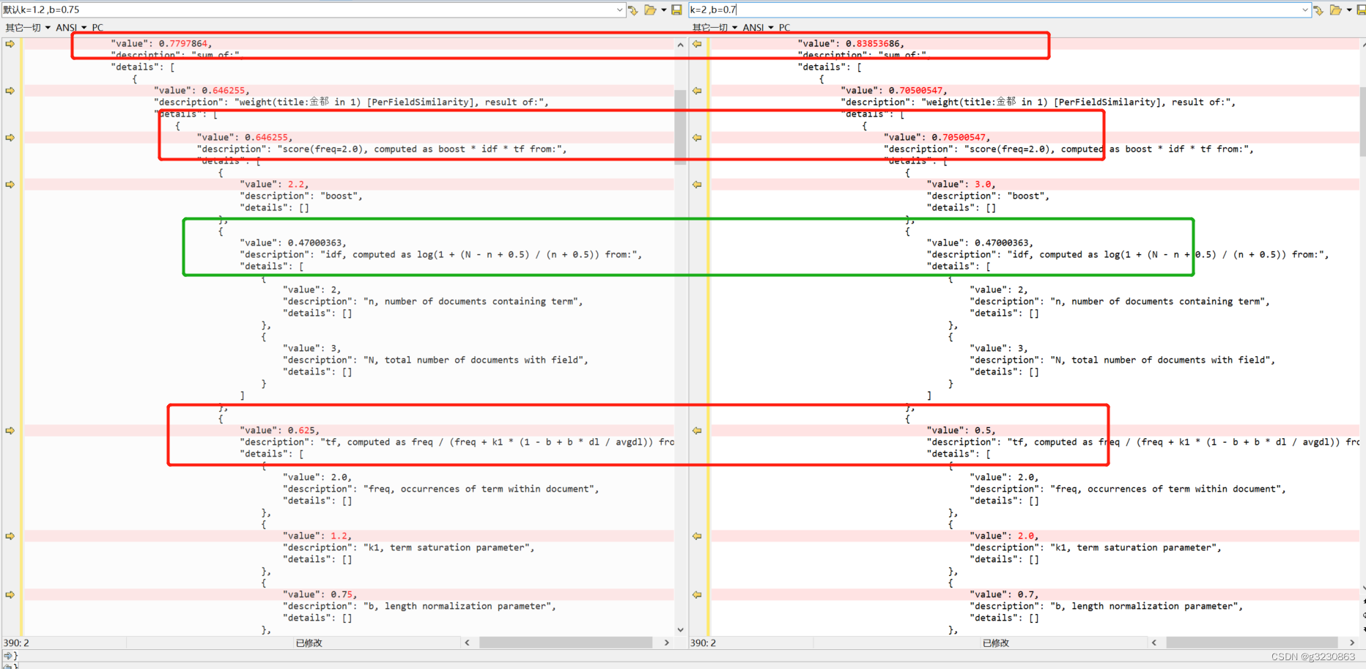Image resolution: width=1366 pixels, height=669 pixels.
Task: Click left status bar 已修改 label
Action: tap(309, 643)
